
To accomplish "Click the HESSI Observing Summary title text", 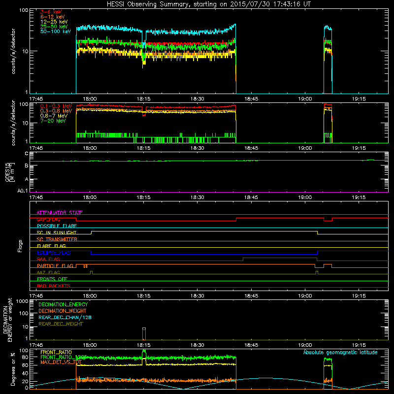I will [x=208, y=4].
